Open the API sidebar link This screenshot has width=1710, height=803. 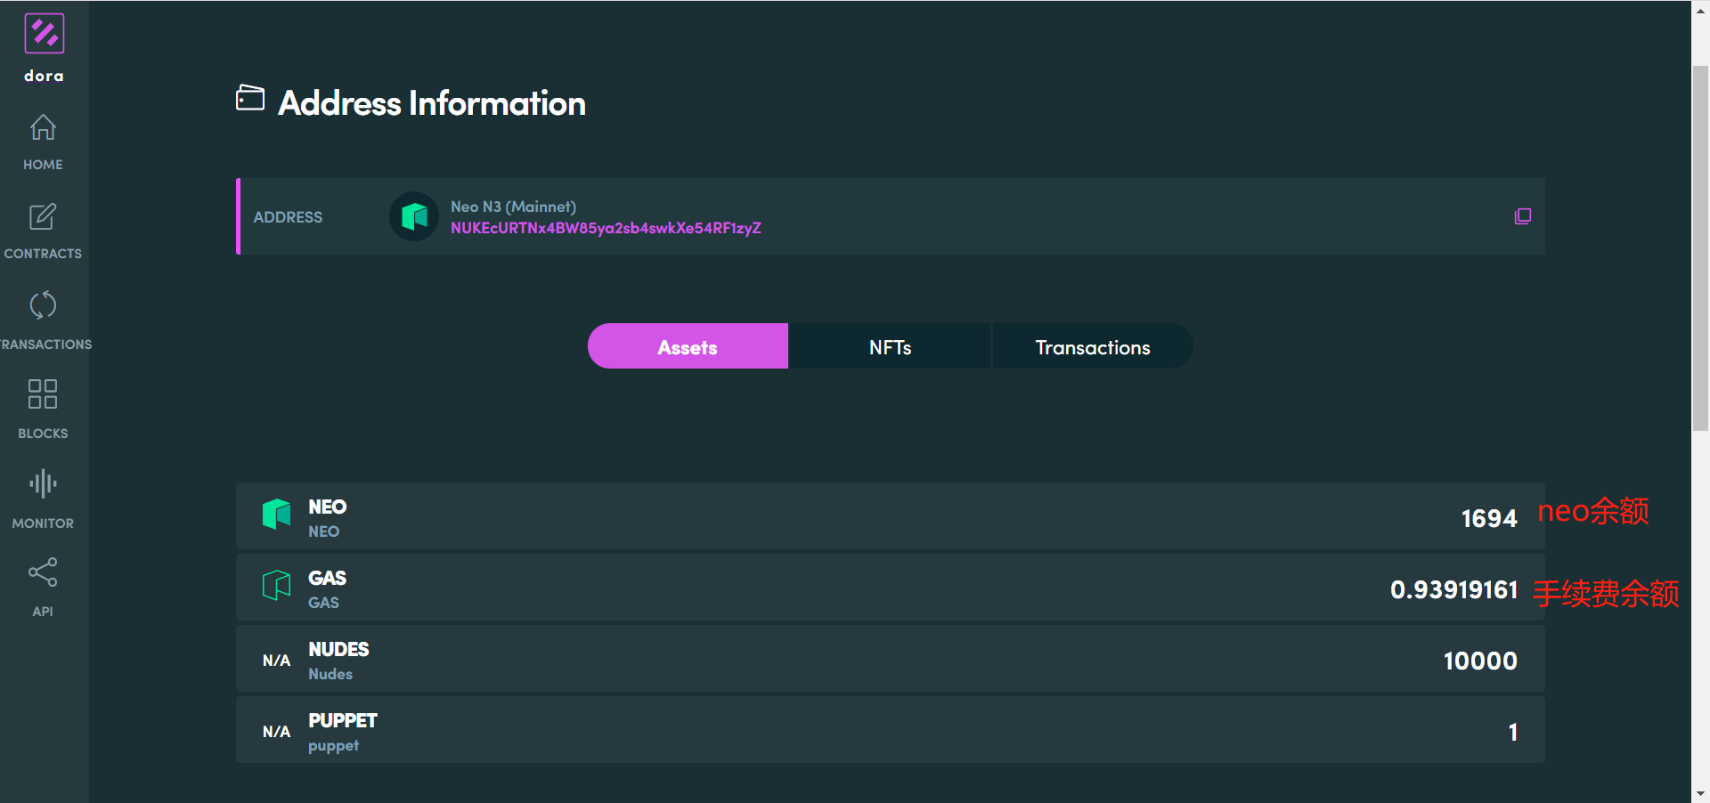[43, 587]
